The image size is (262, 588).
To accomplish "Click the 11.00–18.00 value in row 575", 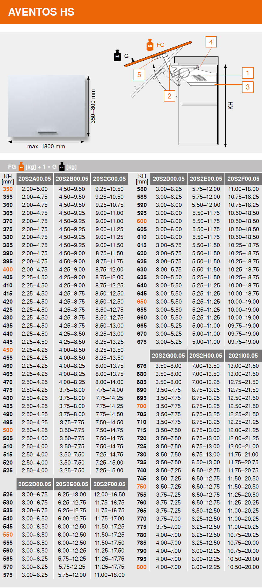I will 110,575.
